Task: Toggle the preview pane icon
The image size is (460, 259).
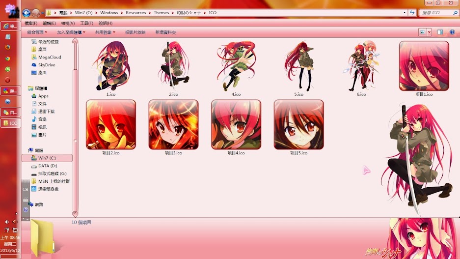Action: pos(440,32)
